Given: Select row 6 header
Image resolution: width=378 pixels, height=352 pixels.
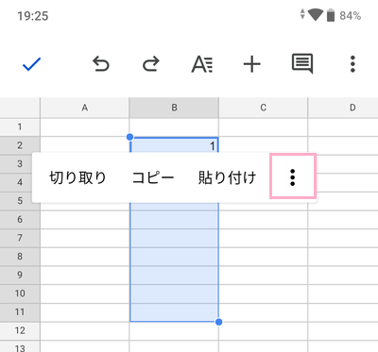Looking at the screenshot, I should coord(20,219).
